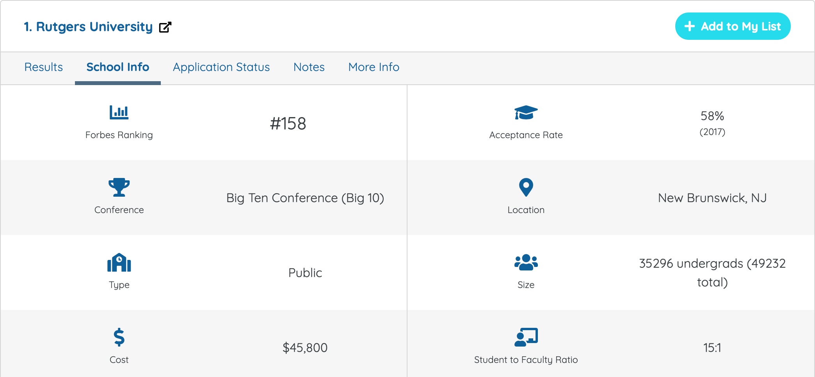Click the Conference trophy icon
815x377 pixels.
pyautogui.click(x=119, y=187)
